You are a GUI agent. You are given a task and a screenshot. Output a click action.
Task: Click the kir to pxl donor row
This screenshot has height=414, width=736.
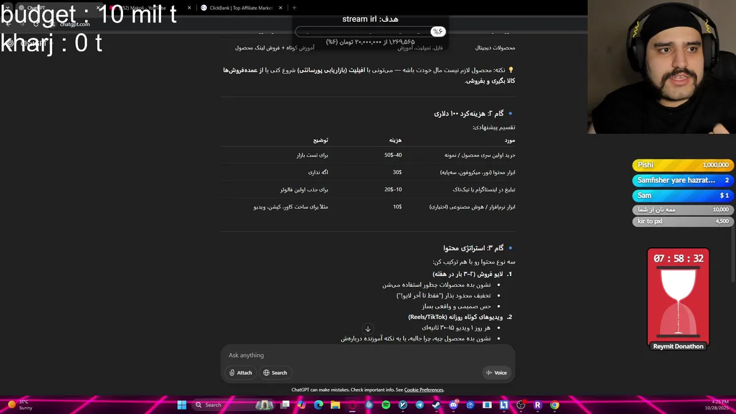point(683,221)
